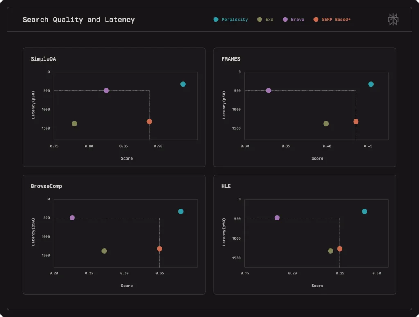
Task: Click the logo icon in the top-right corner
Action: pyautogui.click(x=392, y=19)
